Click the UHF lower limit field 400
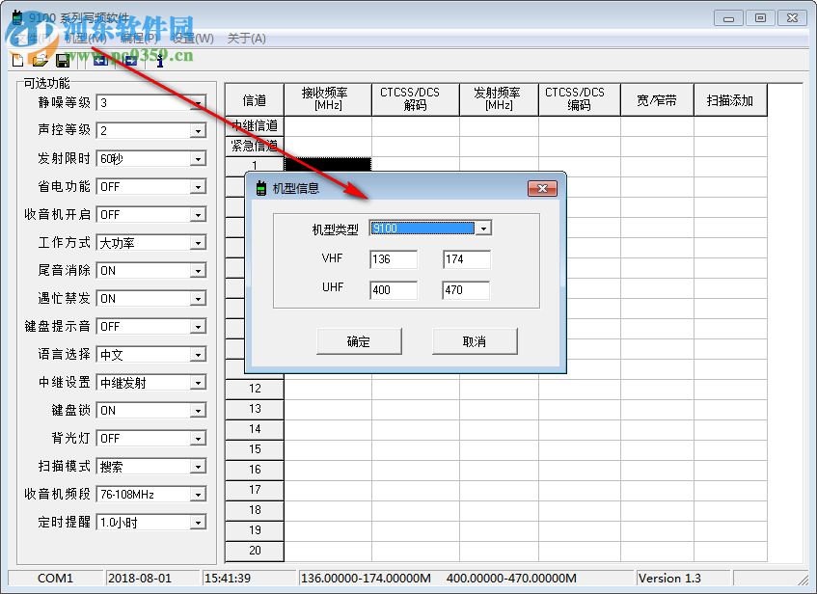 [x=394, y=289]
